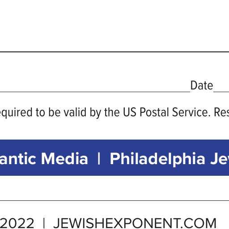Click the truncated Jew text in banner
The width and height of the screenshot is (229, 229).
(220, 159)
